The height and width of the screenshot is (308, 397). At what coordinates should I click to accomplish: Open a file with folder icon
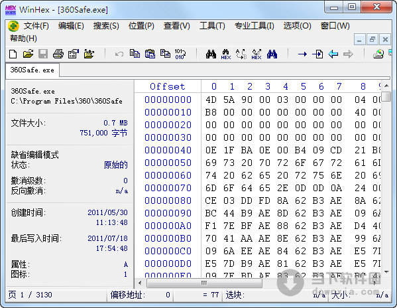[28, 54]
